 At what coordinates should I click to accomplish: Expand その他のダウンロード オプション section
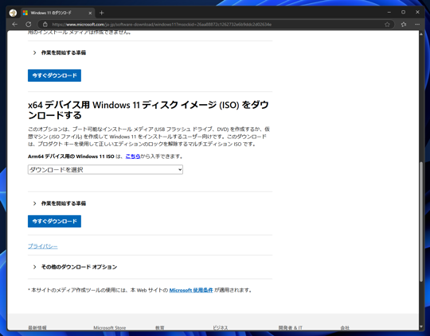pyautogui.click(x=75, y=267)
